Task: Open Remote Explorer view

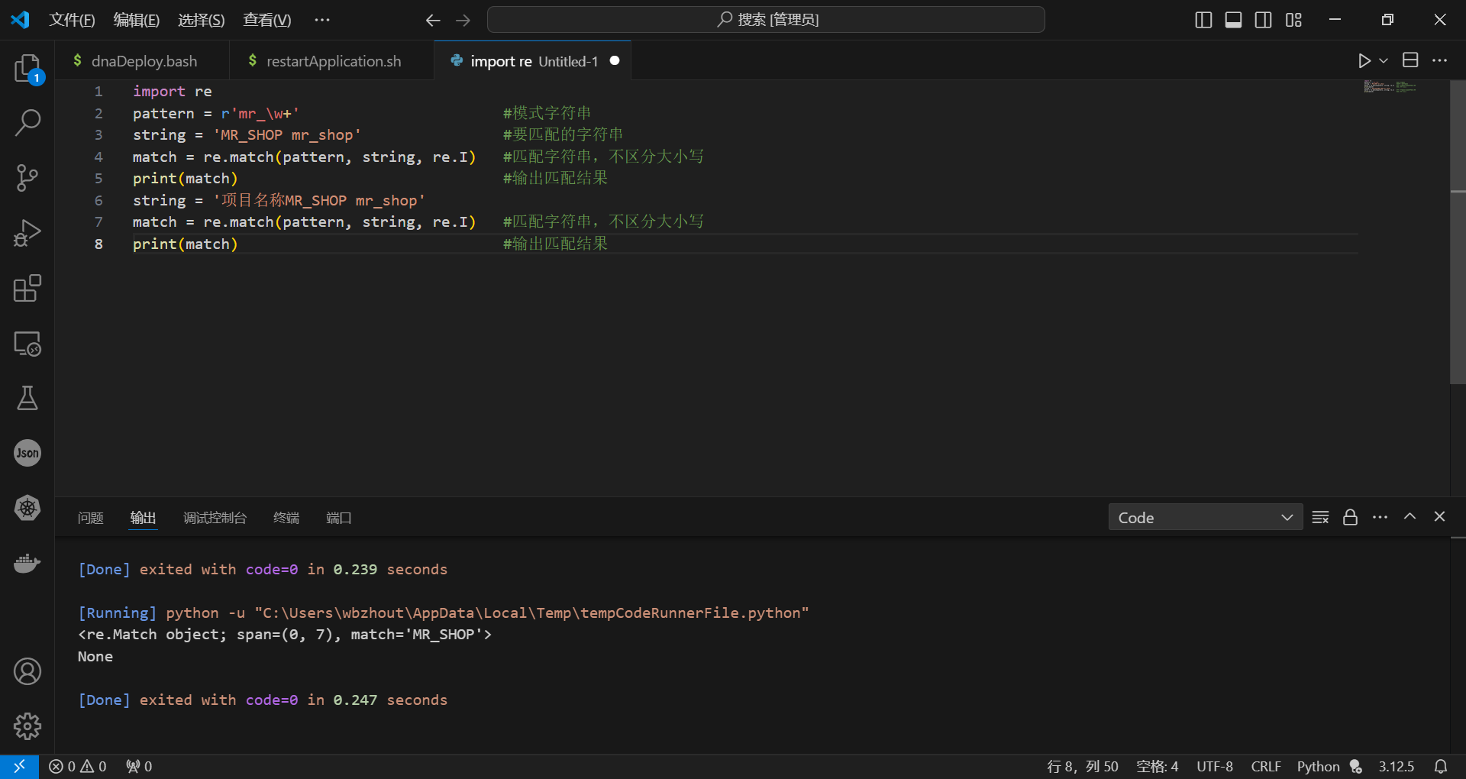Action: (27, 343)
